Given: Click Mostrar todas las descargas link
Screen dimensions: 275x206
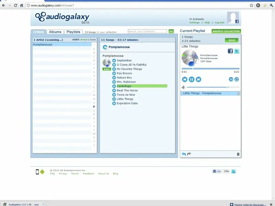Looking at the screenshot, I should click(x=250, y=205).
